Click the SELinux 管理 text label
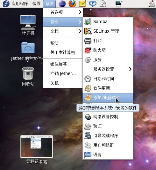The width and height of the screenshot is (156, 170). click(106, 31)
